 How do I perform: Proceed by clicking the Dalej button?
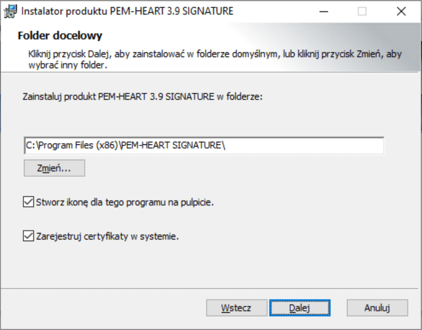(x=300, y=308)
